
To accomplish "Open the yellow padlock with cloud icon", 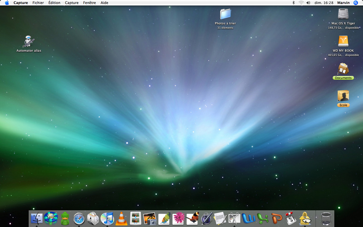I will [305, 218].
